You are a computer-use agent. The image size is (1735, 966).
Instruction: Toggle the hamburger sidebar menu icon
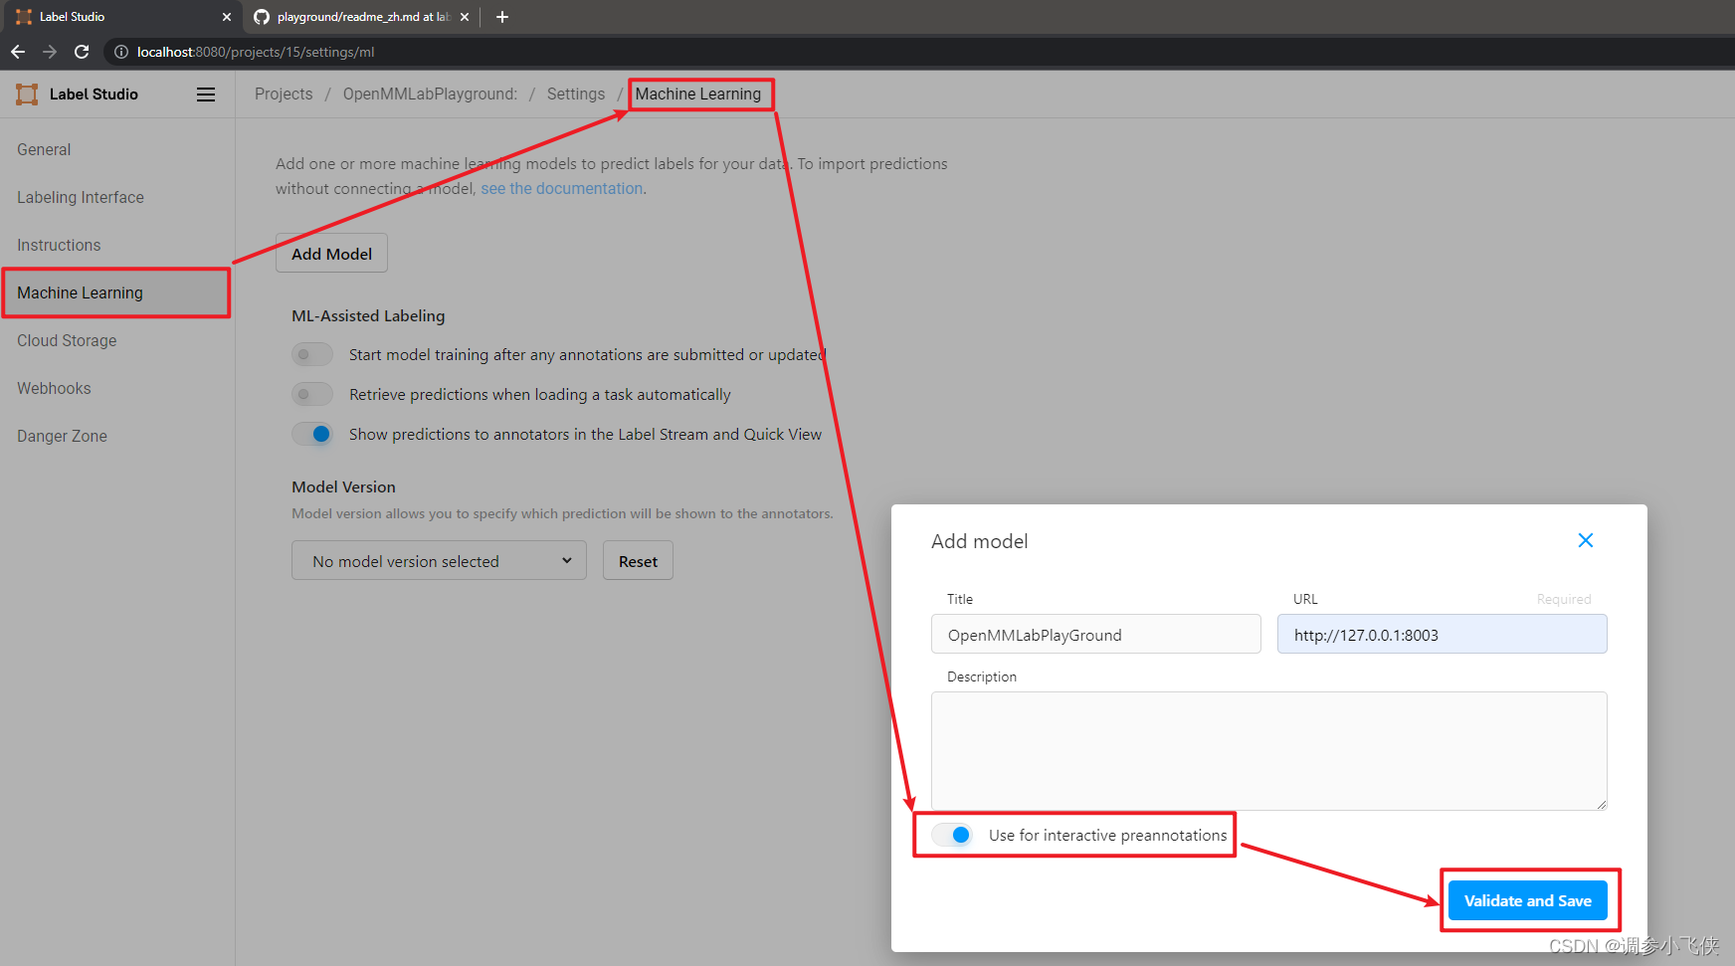(206, 95)
